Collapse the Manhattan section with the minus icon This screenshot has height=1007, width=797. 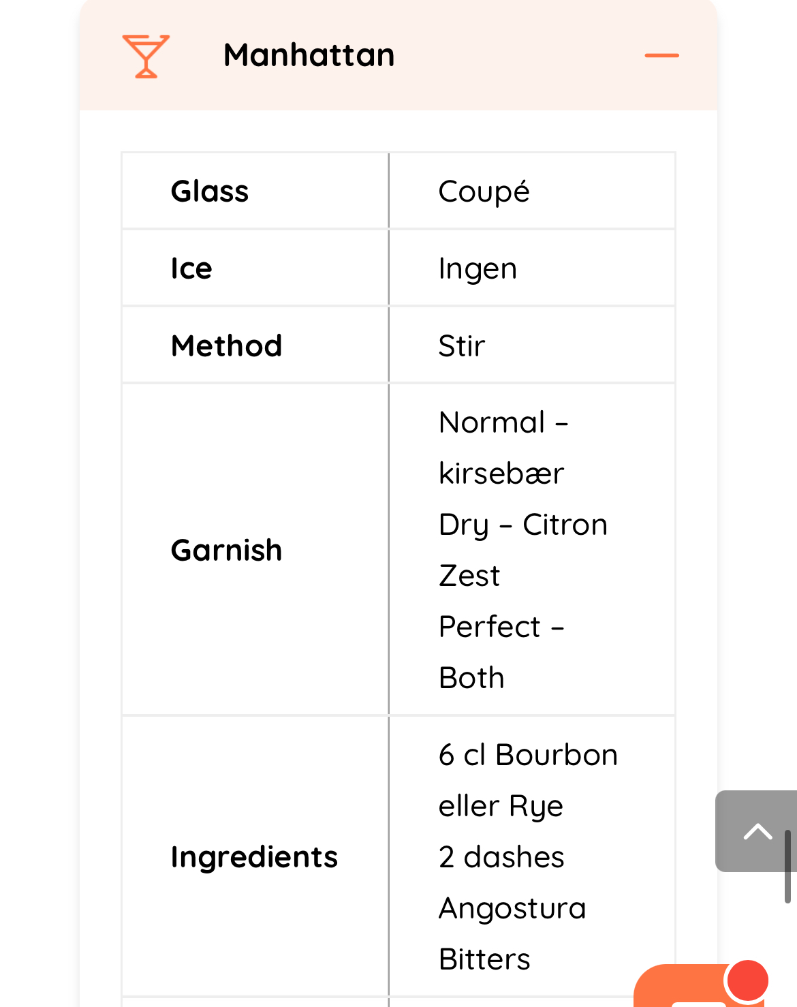pos(661,55)
